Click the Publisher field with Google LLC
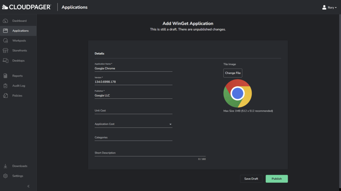Screen dimensions: 341x191 tap(133, 95)
